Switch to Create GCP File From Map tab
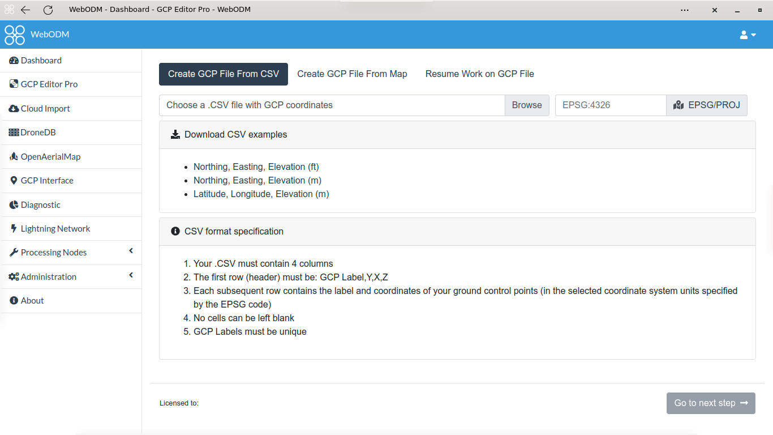 click(352, 74)
